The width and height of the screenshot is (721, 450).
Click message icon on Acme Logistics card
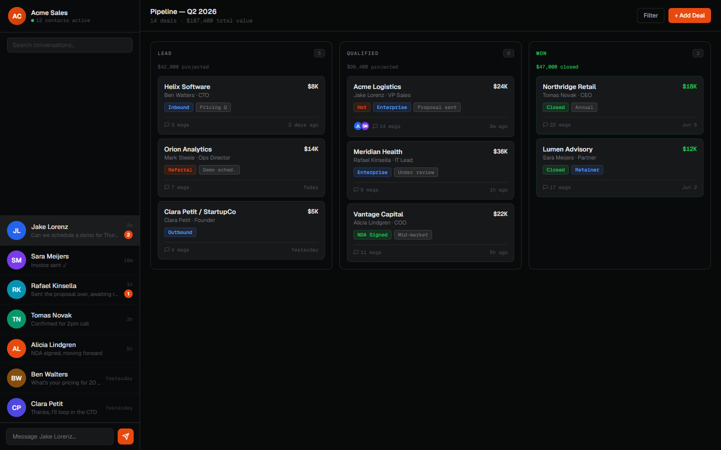pos(375,126)
